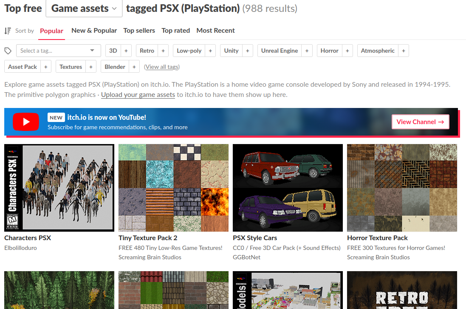Add the Unity tag with its plus button

[248, 51]
